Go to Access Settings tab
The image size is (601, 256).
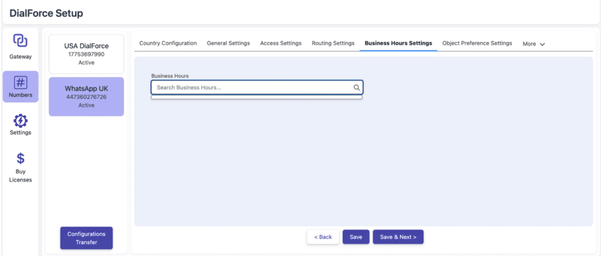281,43
